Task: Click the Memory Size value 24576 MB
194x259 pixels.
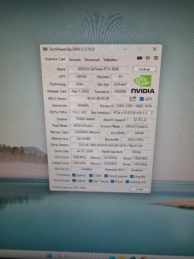Action: click(84, 139)
